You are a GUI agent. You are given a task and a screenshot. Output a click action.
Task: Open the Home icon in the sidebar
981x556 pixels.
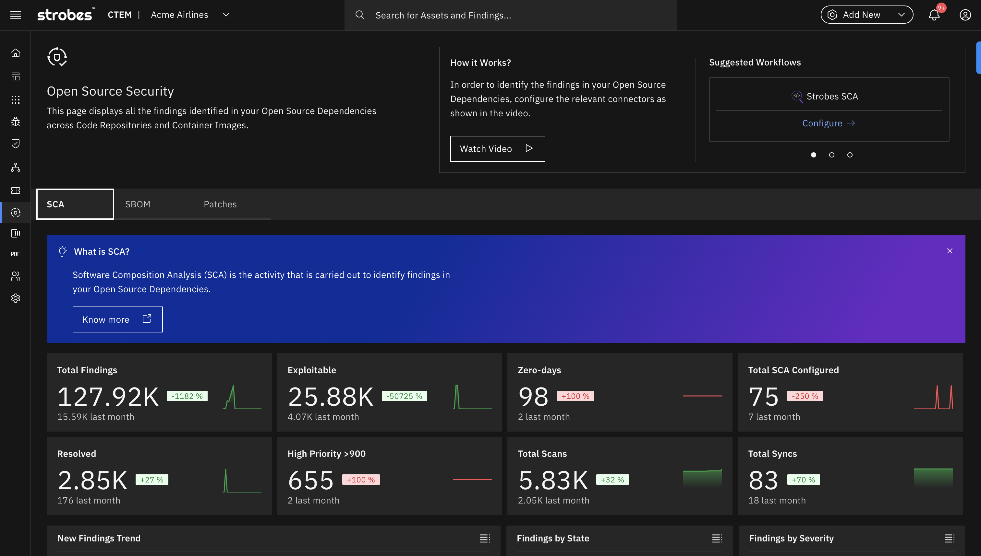coord(16,53)
